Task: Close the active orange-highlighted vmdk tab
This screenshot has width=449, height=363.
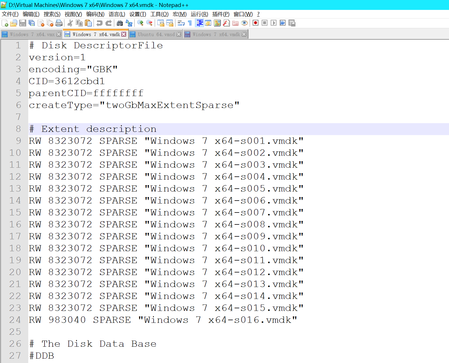Action: [x=124, y=34]
